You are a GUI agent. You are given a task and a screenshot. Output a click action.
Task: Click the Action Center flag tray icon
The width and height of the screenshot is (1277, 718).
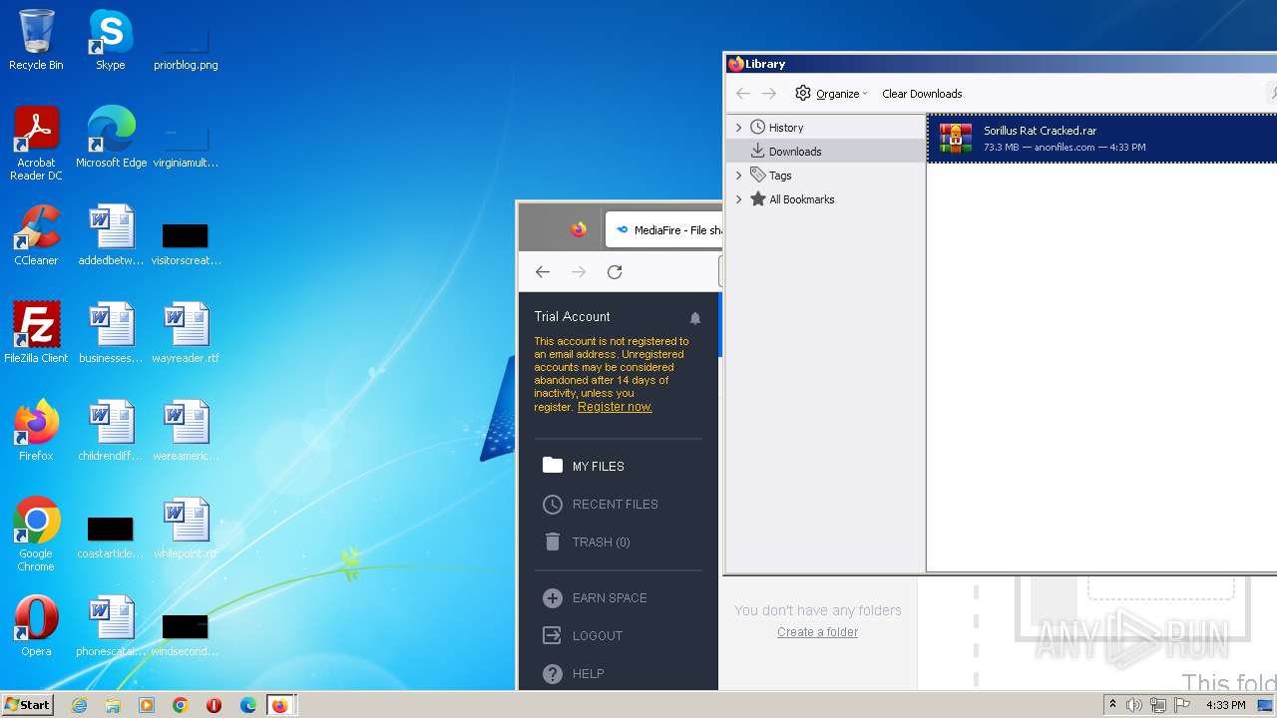[x=1182, y=705]
